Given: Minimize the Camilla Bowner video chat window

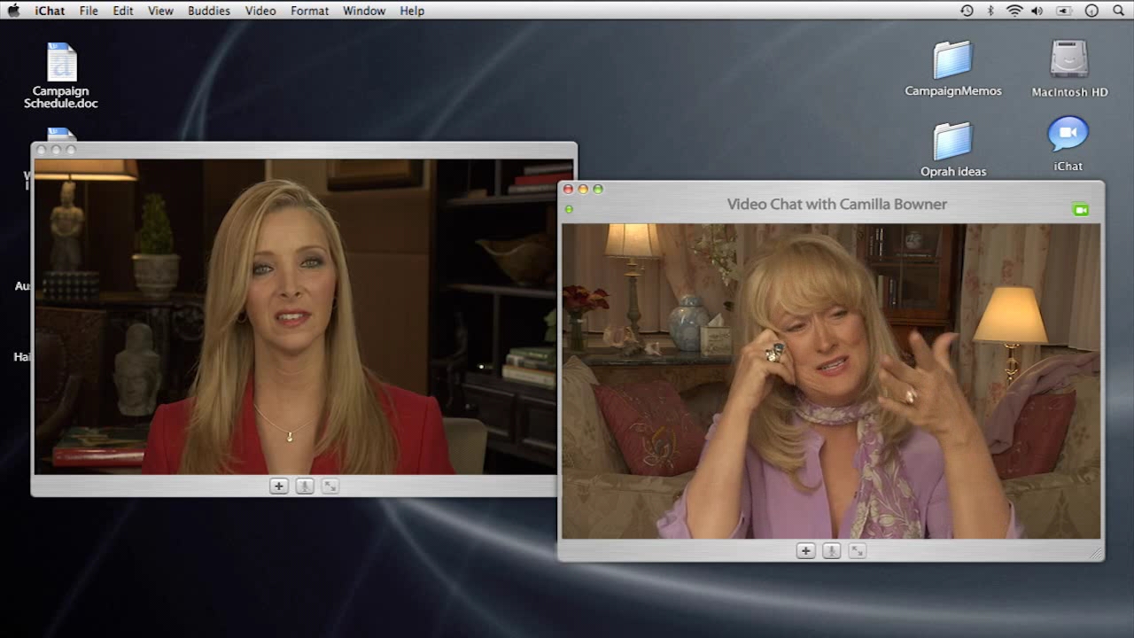Looking at the screenshot, I should 583,189.
